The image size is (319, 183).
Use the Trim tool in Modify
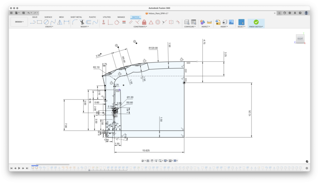click(x=81, y=22)
